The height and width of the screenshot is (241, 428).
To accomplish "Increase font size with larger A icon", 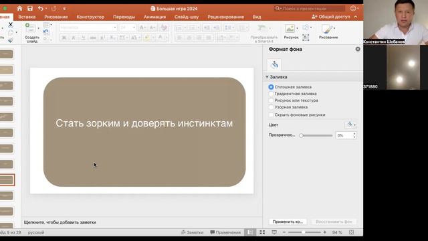I will (x=142, y=27).
